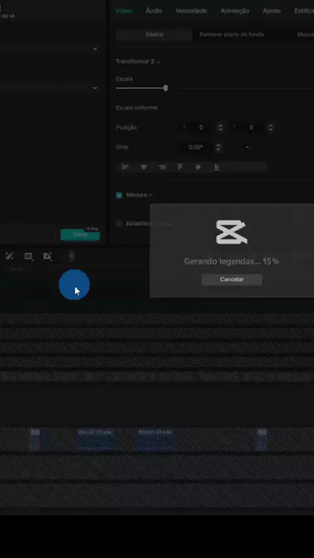Click the magic wand auto-edit icon
Viewport: 314px width, 558px height.
[x=10, y=256]
